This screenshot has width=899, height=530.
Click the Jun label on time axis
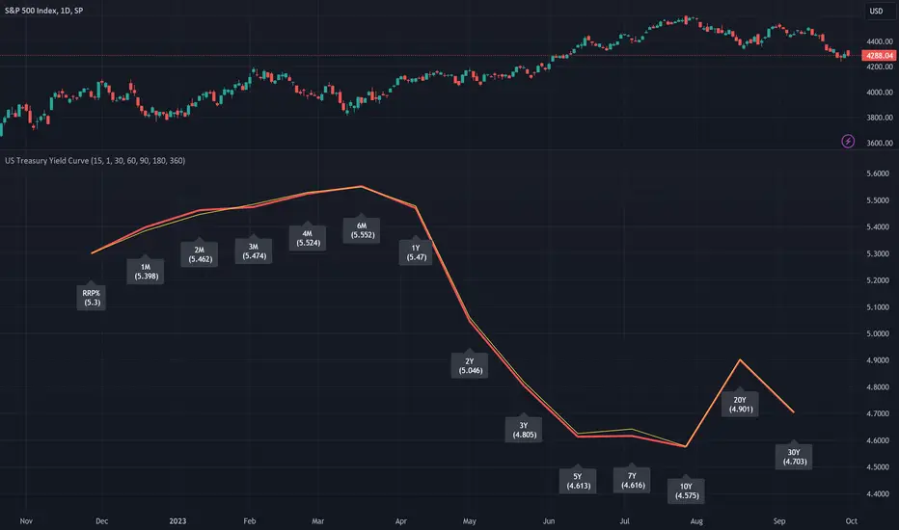(x=549, y=520)
